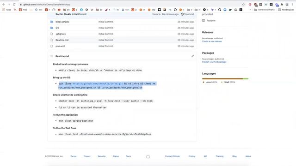Open the Reading List
The image size is (296, 166).
[x=286, y=10]
